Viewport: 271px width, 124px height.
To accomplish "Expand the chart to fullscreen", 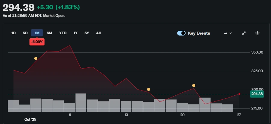I will [244, 33].
